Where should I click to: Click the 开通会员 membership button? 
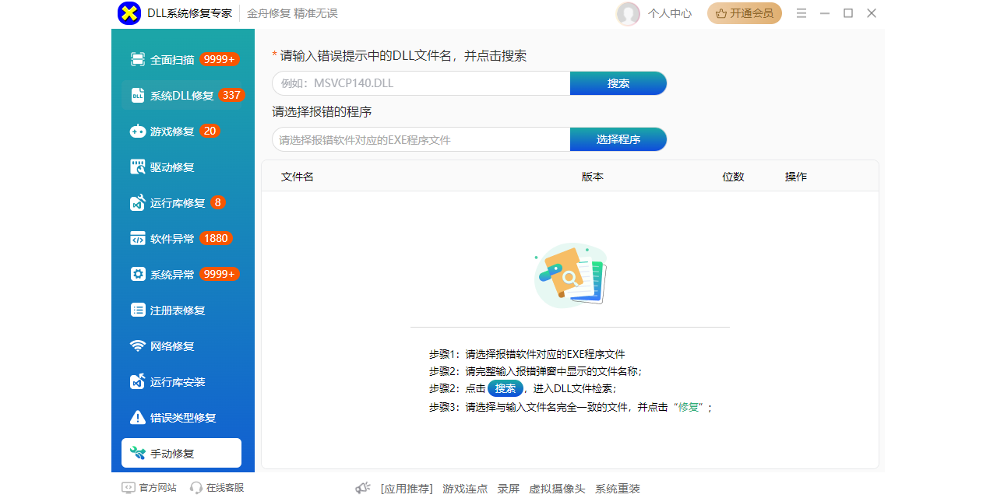(744, 13)
